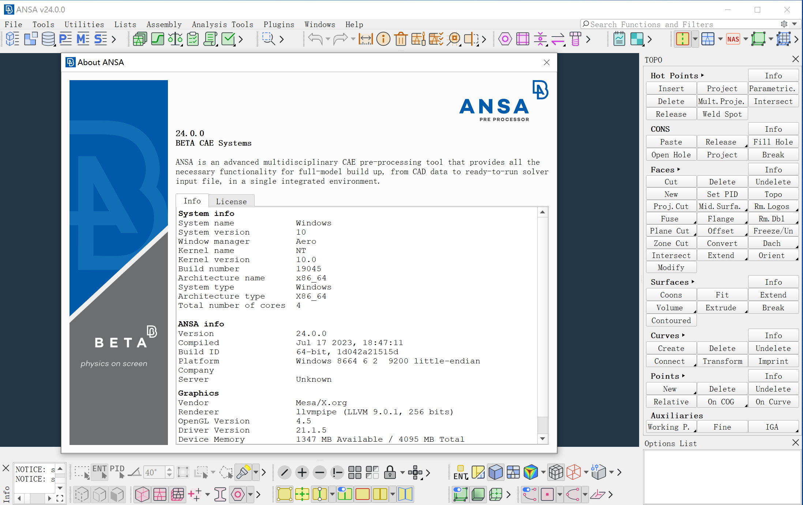Click the Fill Hole button
803x505 pixels.
point(773,142)
